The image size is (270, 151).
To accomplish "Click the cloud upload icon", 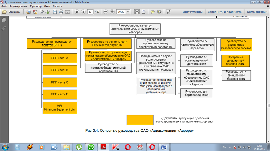I will point(48,12).
